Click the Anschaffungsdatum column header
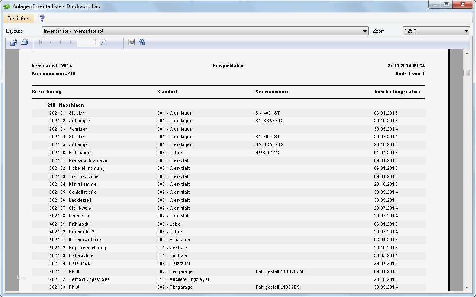This screenshot has height=297, width=476. tap(397, 92)
